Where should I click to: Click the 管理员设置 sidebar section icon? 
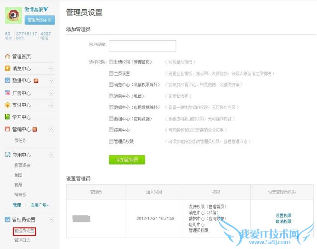pos(7,220)
